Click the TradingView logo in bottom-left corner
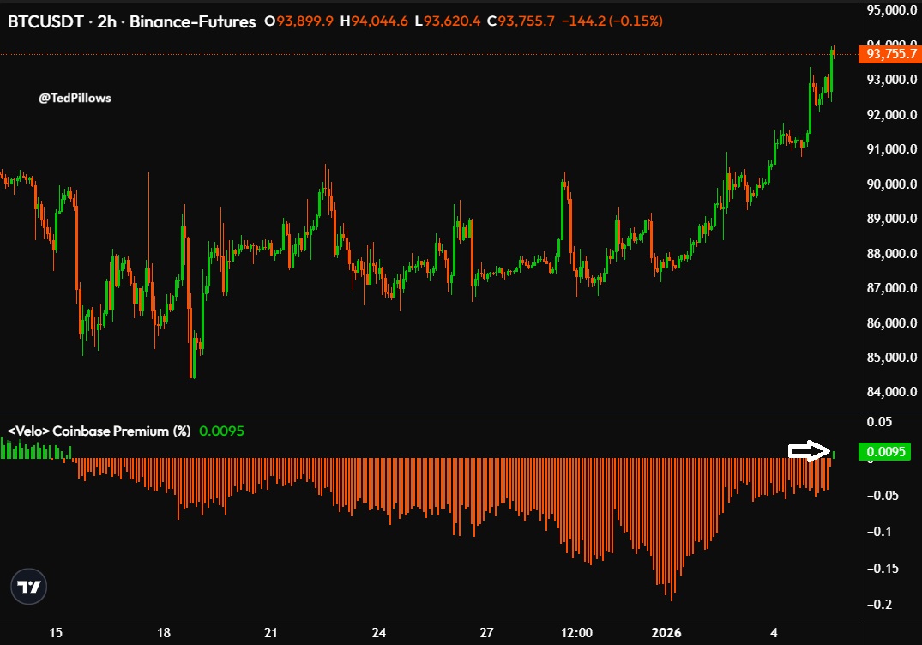 coord(31,584)
